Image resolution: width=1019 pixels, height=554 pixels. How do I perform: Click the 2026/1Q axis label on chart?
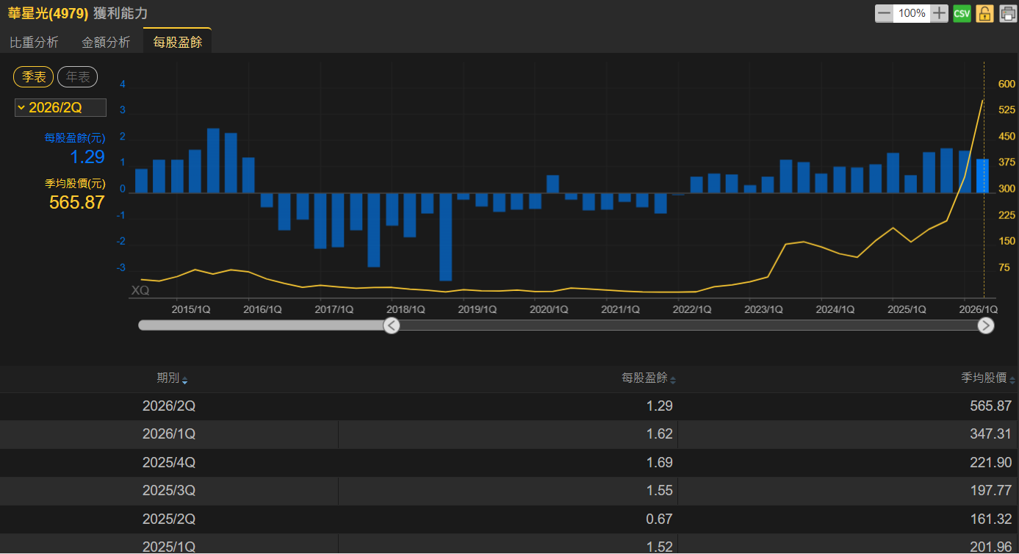(x=979, y=310)
